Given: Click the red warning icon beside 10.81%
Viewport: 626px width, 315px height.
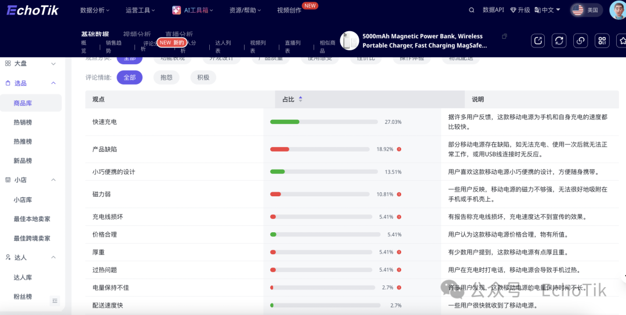Looking at the screenshot, I should point(399,194).
